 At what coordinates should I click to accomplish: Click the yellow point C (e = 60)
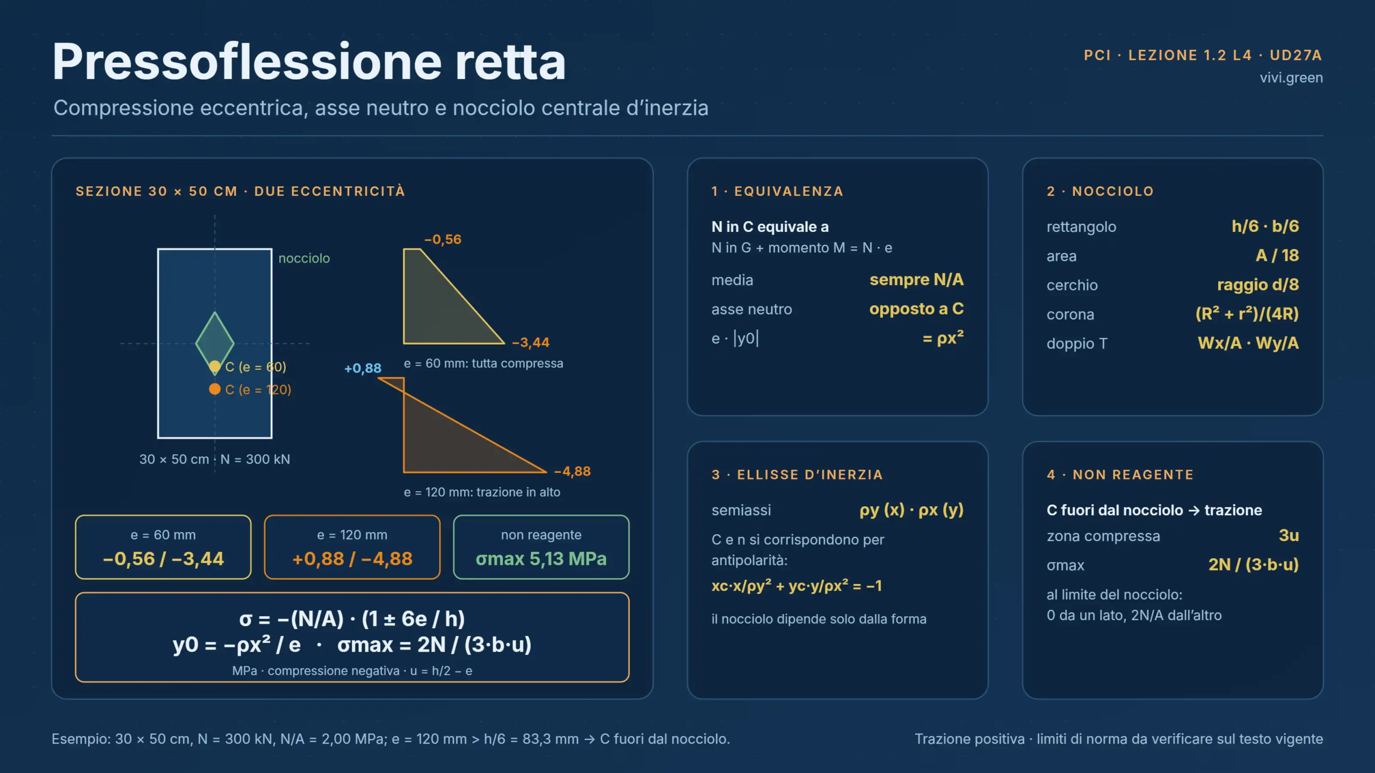(214, 366)
